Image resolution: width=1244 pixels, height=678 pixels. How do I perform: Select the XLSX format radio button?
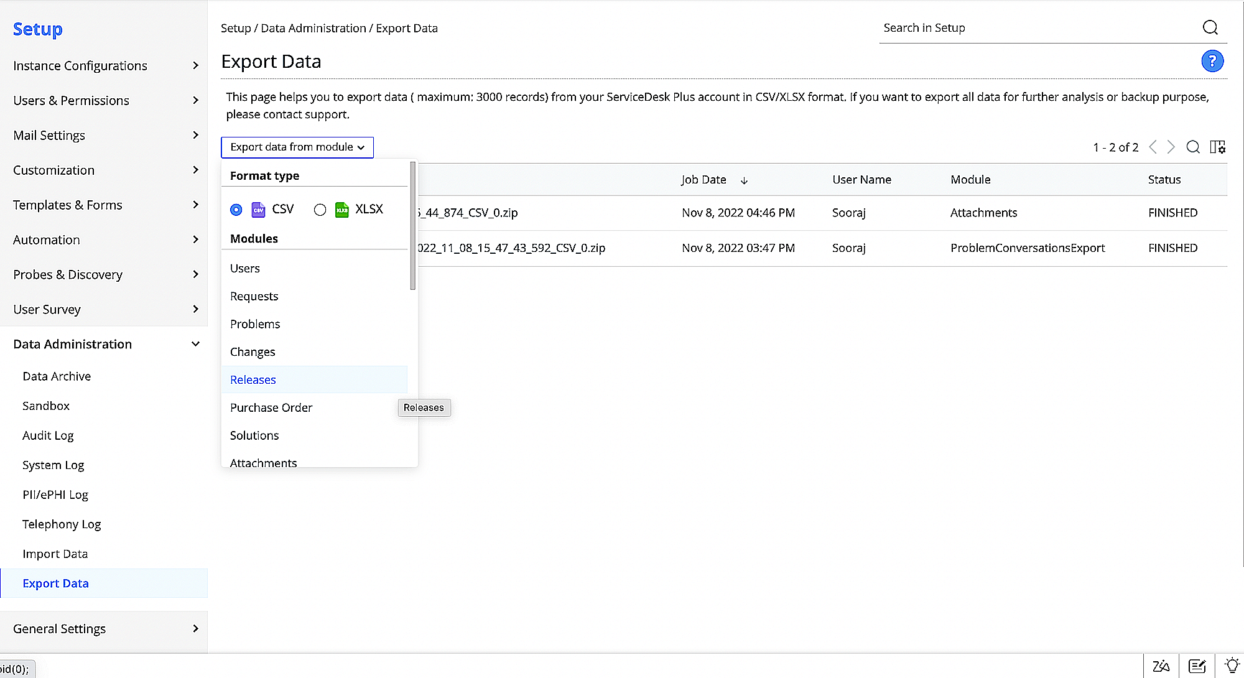pos(320,210)
